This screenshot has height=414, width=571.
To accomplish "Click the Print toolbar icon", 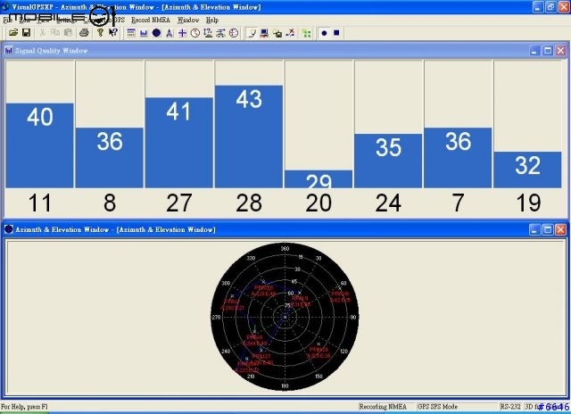I will point(84,33).
